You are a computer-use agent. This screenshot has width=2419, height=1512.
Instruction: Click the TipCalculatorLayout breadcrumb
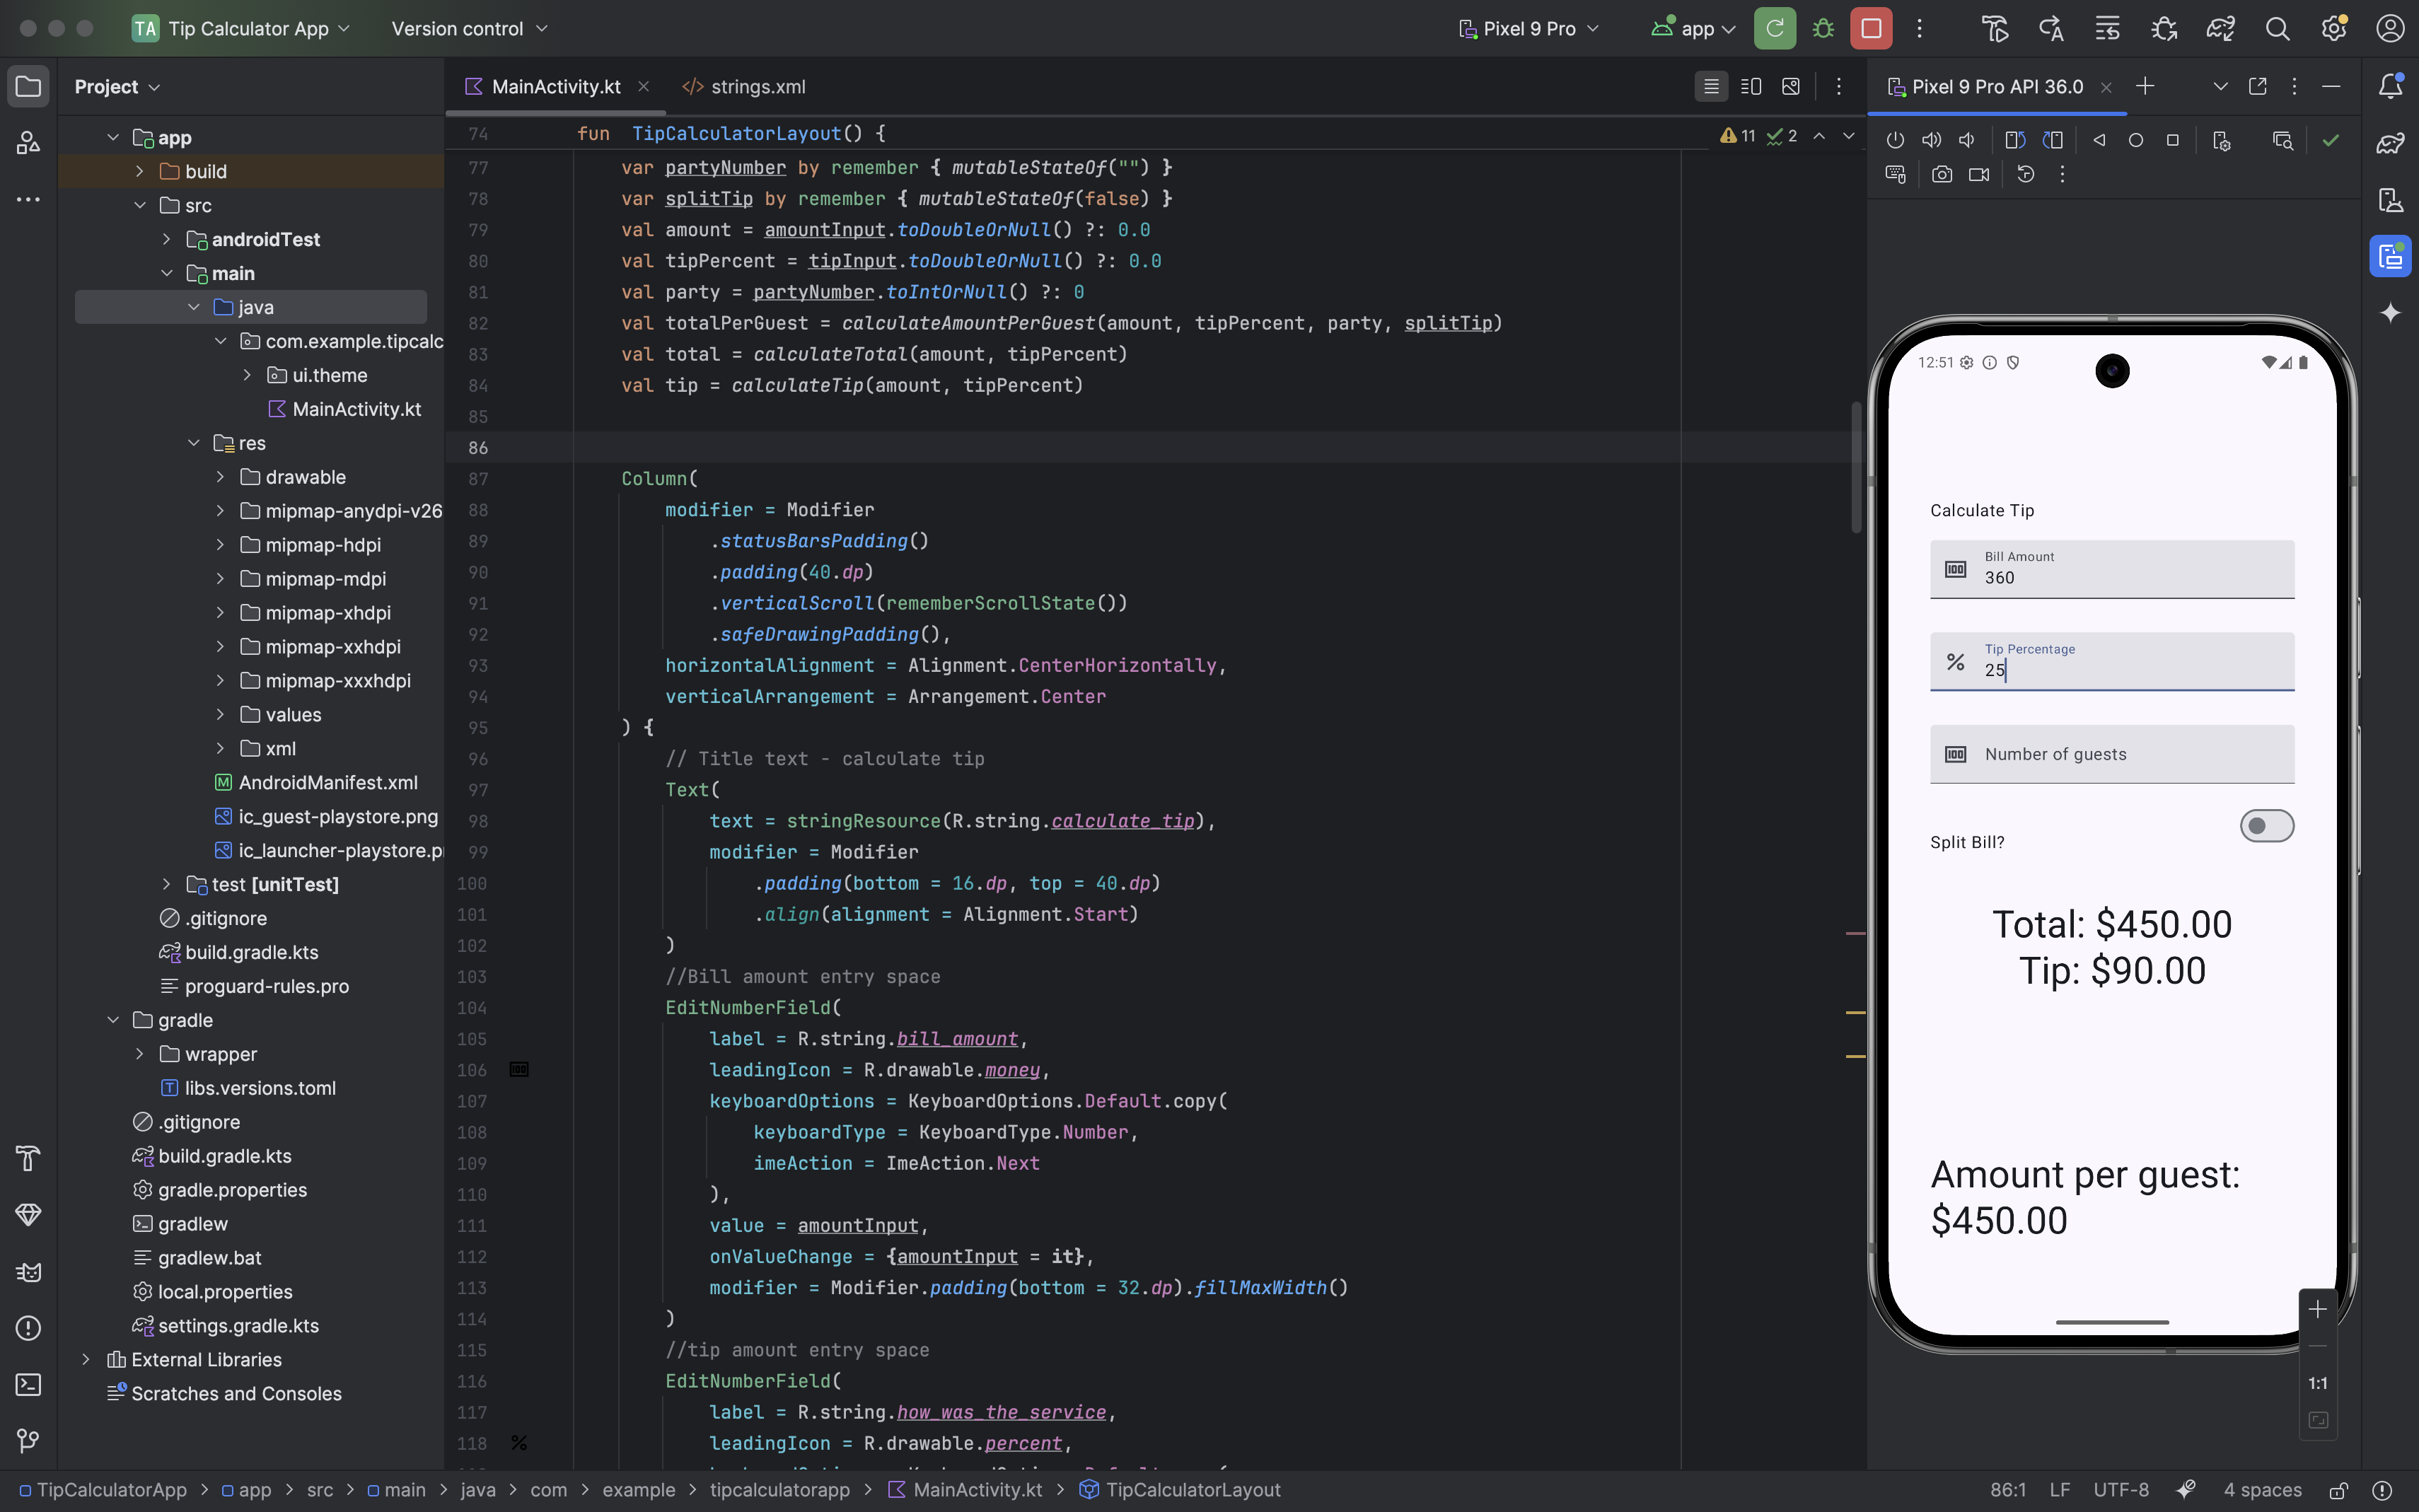point(1192,1490)
